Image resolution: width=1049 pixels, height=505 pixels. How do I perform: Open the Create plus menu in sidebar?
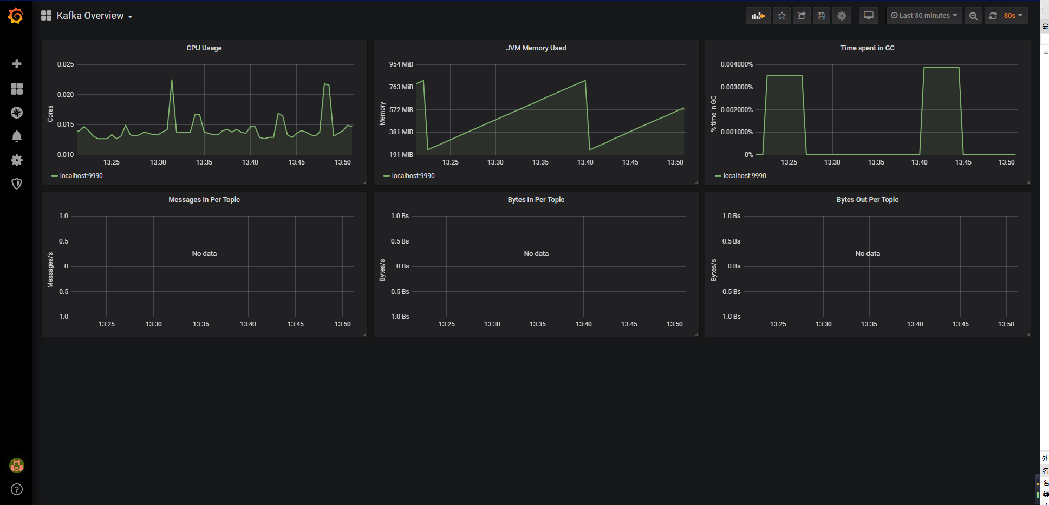17,64
